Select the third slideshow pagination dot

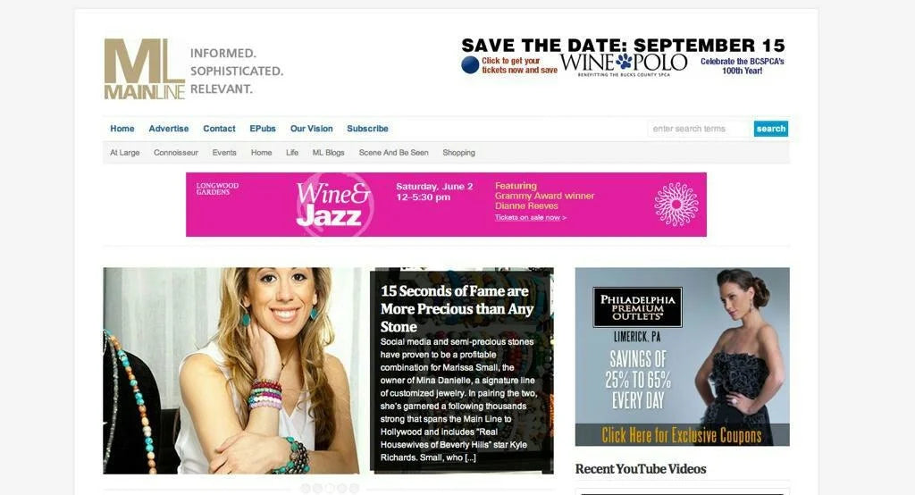(330, 488)
